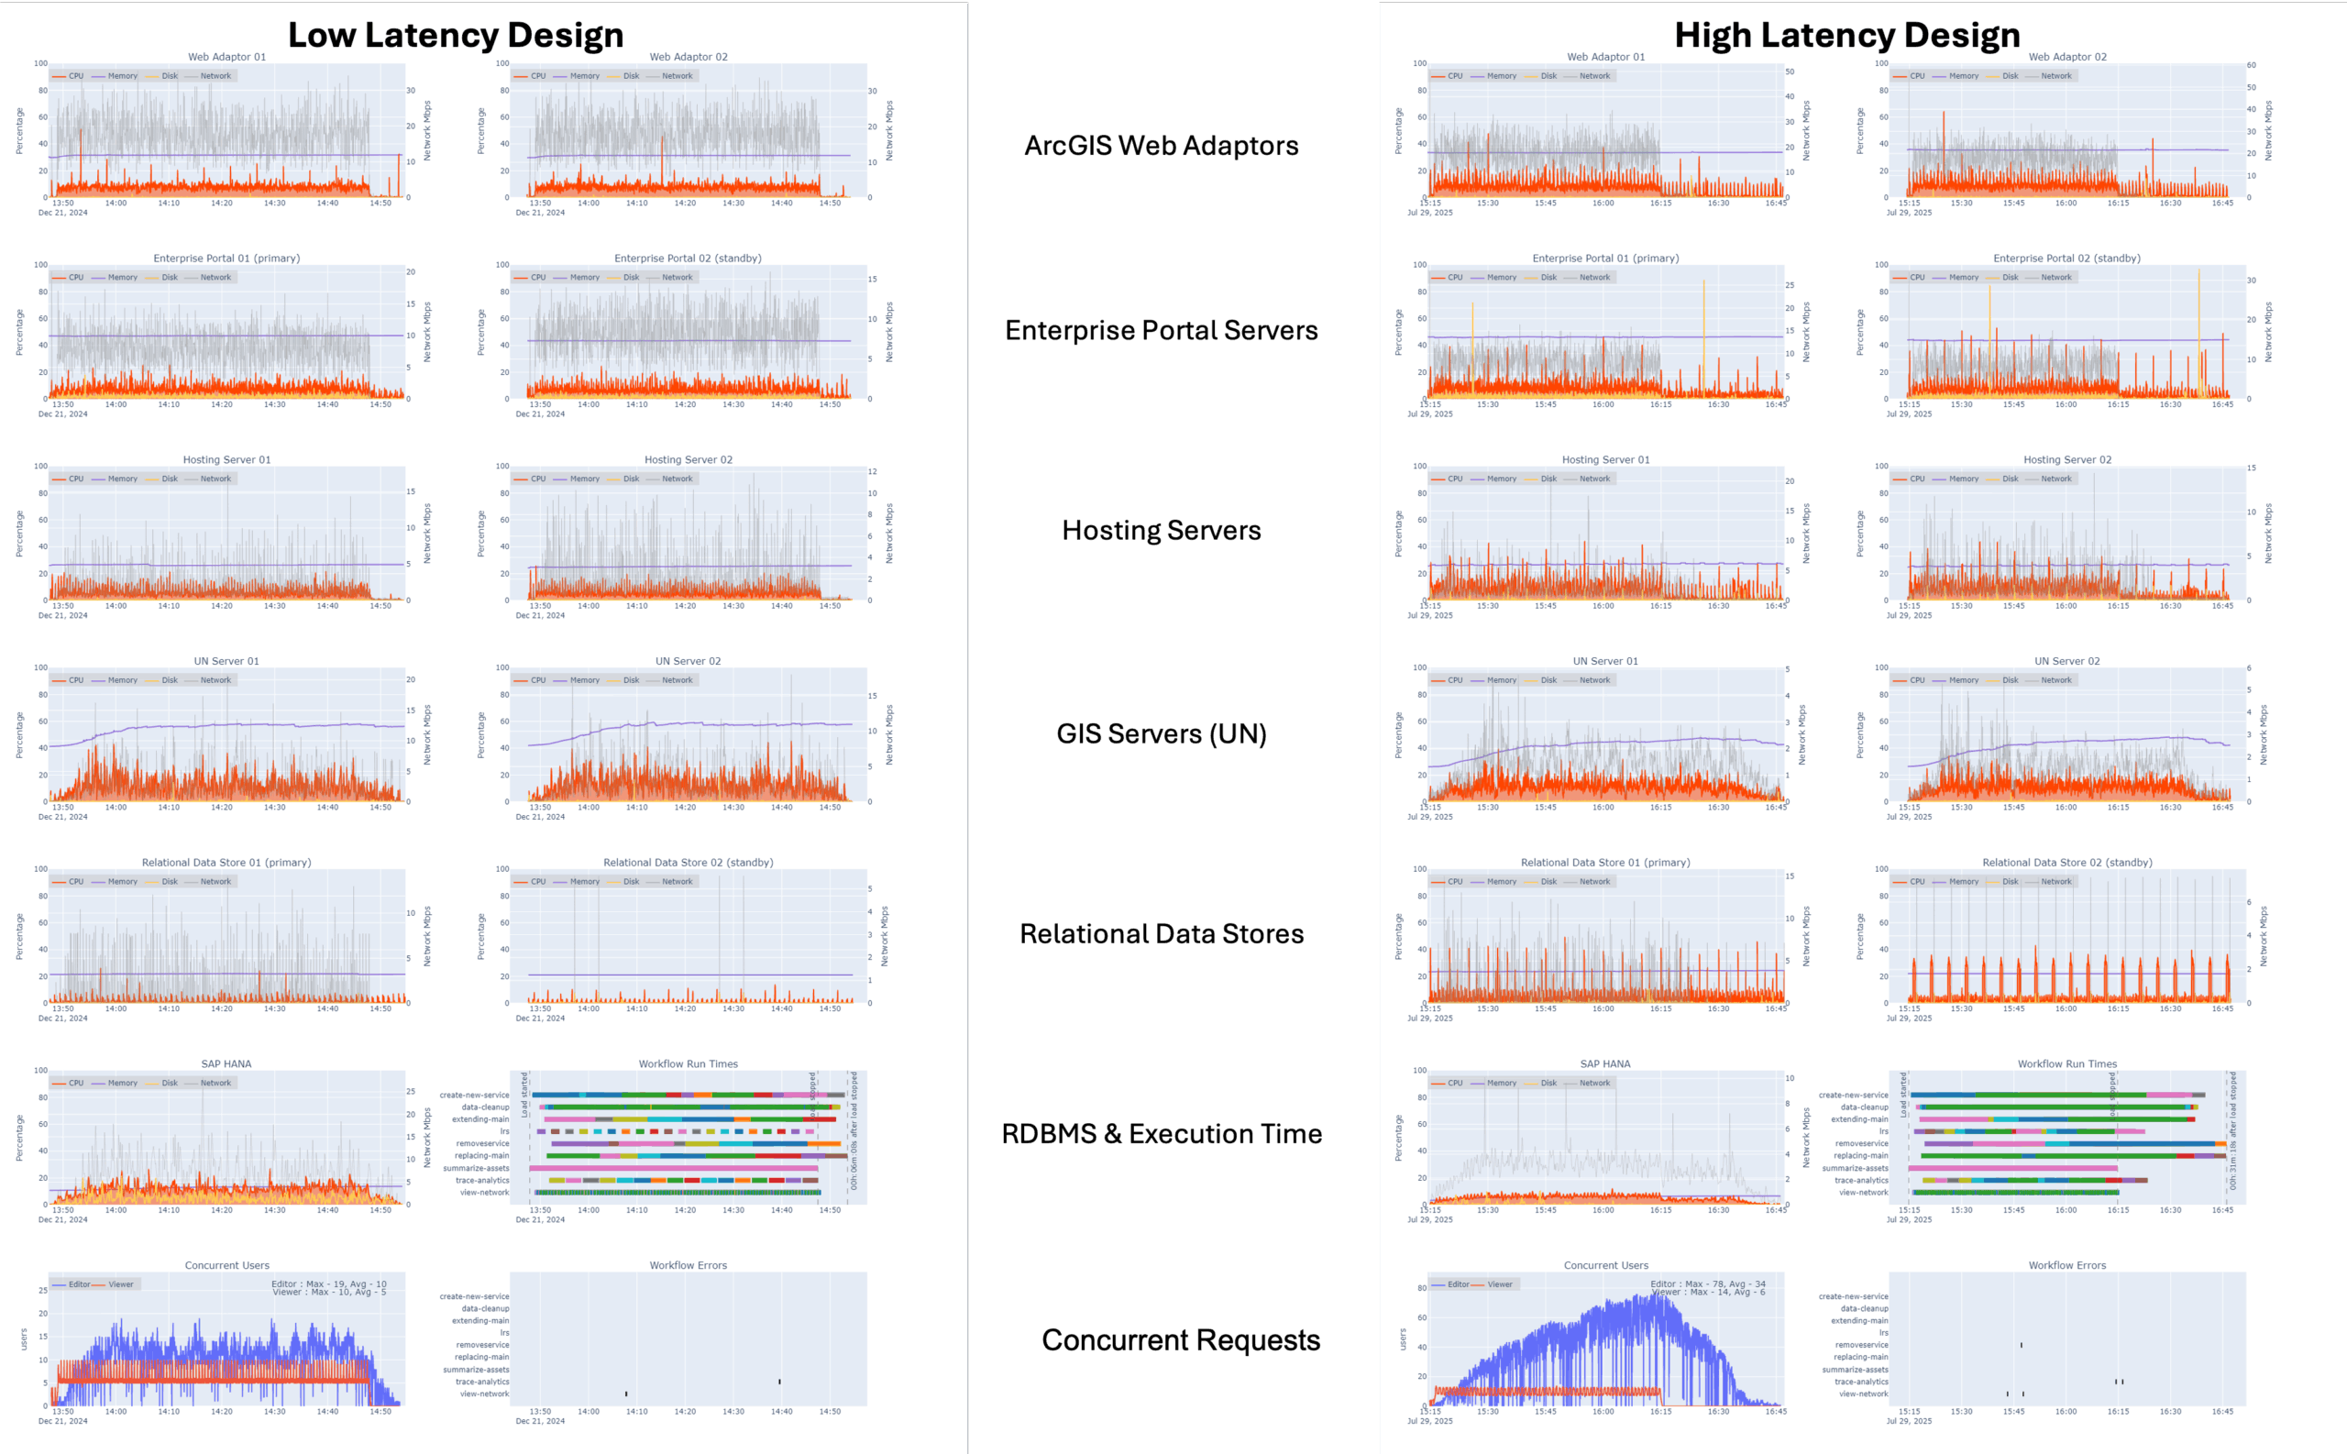Select the create-new-service row label in Workflow Run Times

[x=478, y=1094]
